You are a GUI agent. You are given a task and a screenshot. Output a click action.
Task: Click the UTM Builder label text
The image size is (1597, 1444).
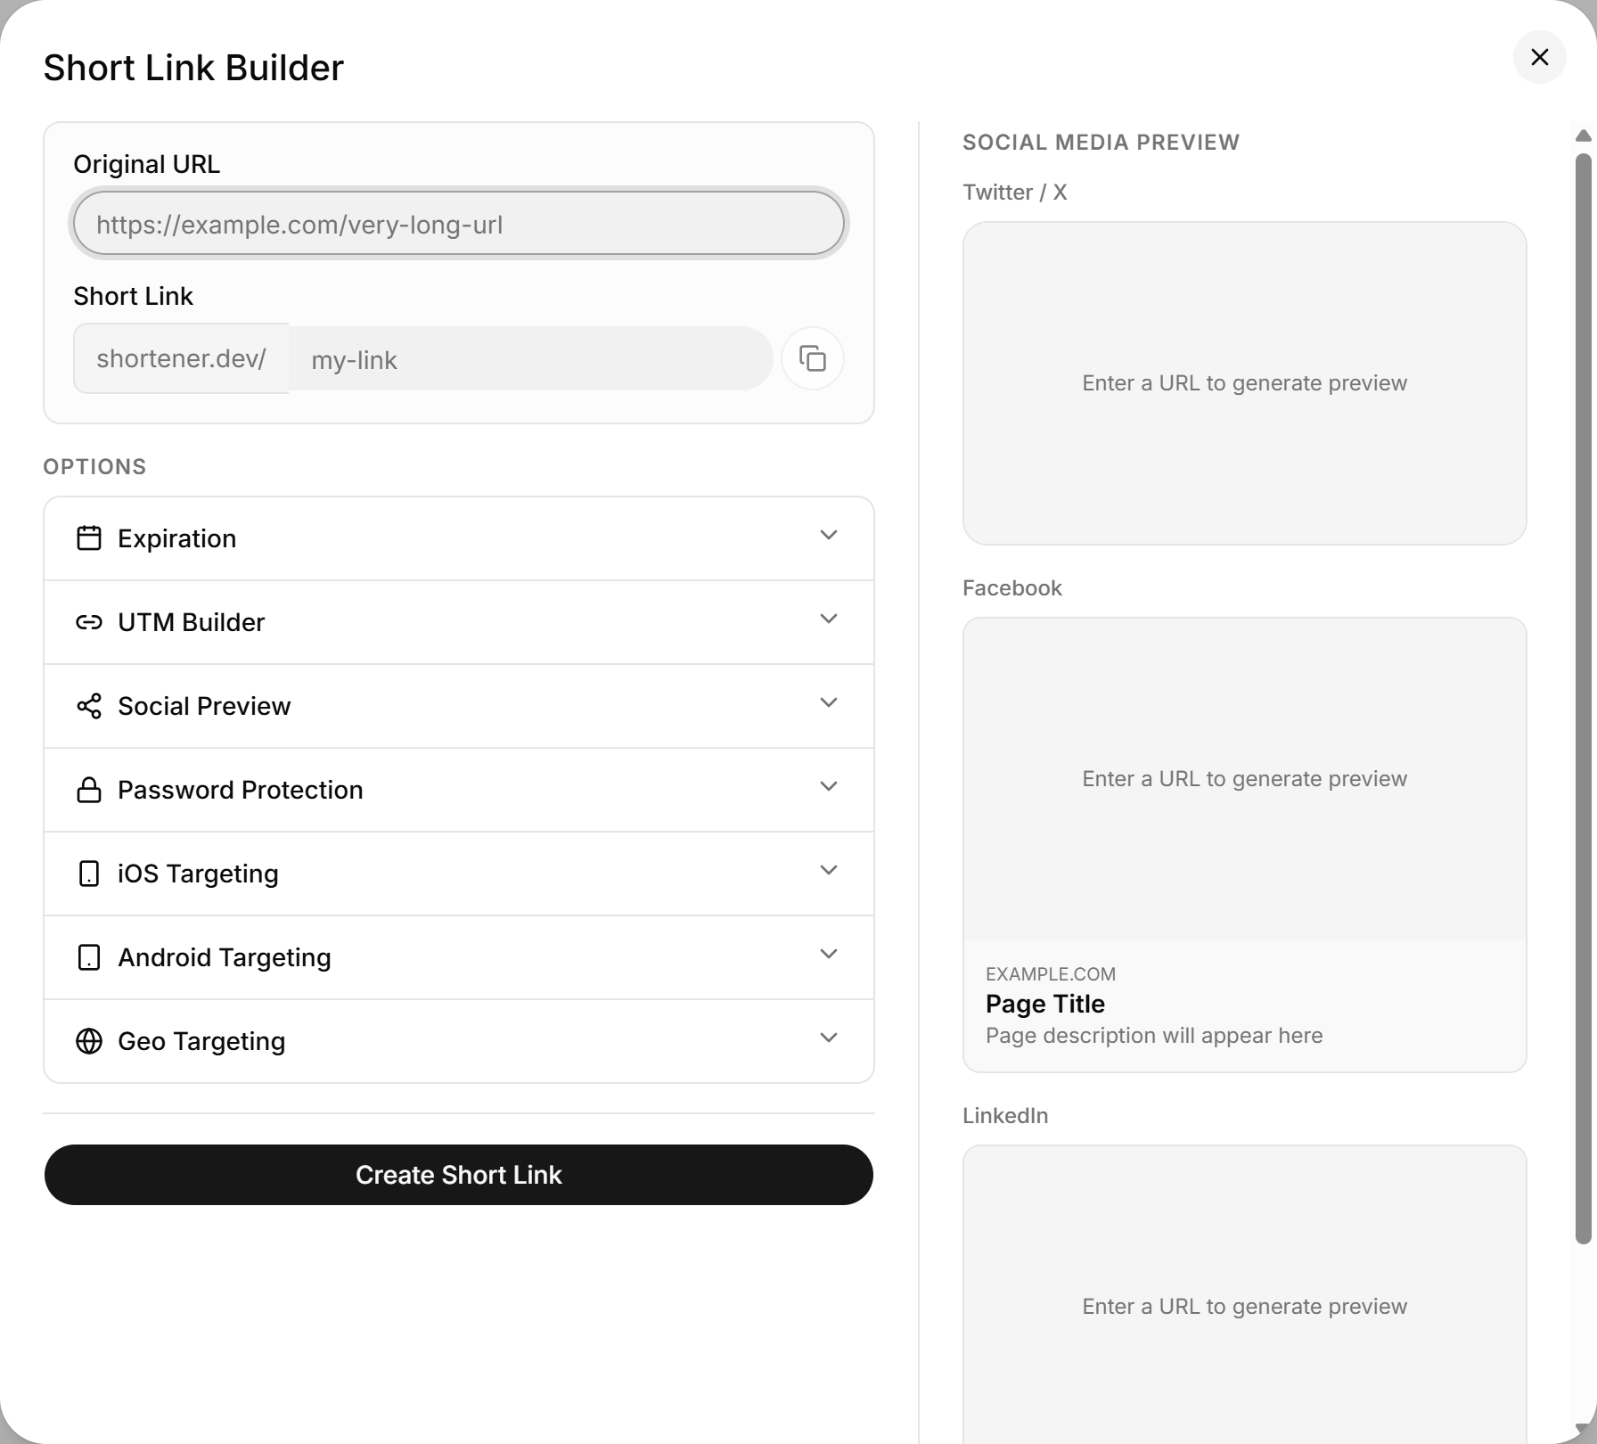pos(192,622)
